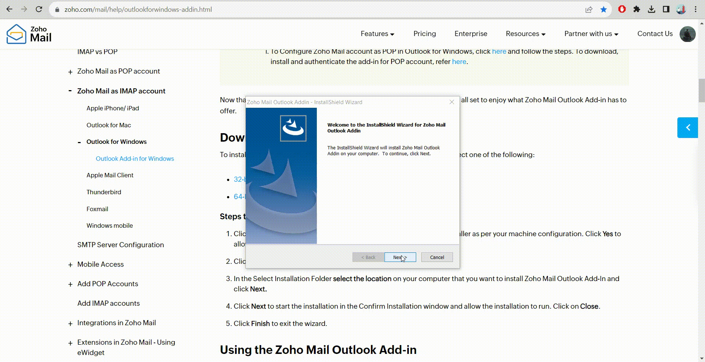Open the Extensions puzzle icon
The width and height of the screenshot is (705, 362).
point(637,9)
